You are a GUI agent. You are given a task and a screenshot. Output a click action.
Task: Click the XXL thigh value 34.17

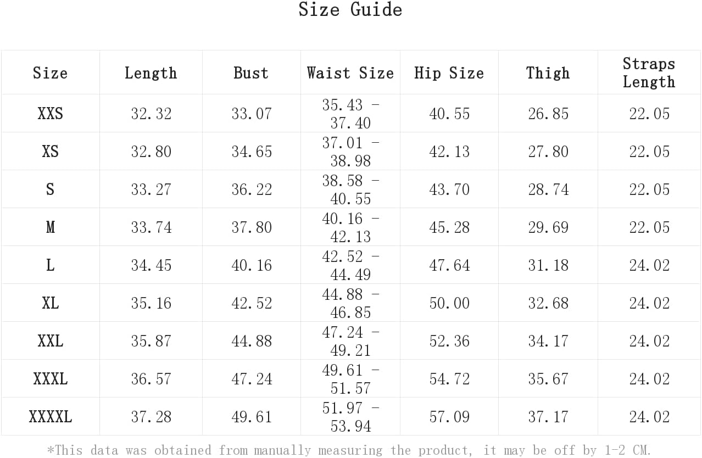click(548, 341)
